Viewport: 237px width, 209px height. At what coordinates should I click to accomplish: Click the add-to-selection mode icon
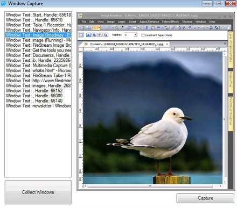94,35
